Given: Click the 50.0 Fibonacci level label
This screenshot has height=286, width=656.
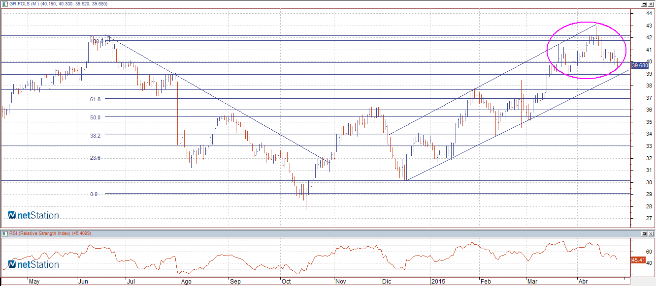Looking at the screenshot, I should click(x=96, y=117).
